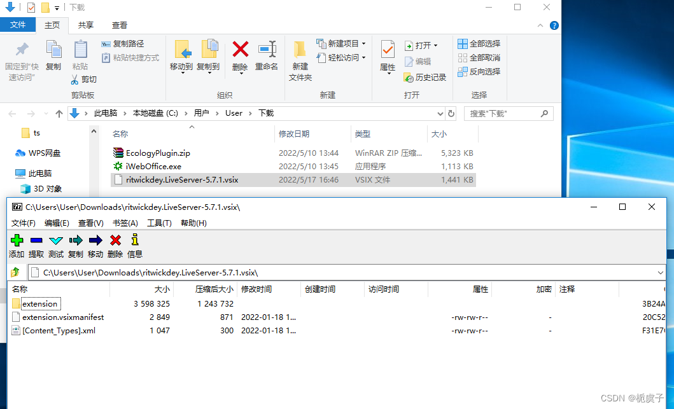
Task: Click the Explorer search box
Action: click(509, 113)
